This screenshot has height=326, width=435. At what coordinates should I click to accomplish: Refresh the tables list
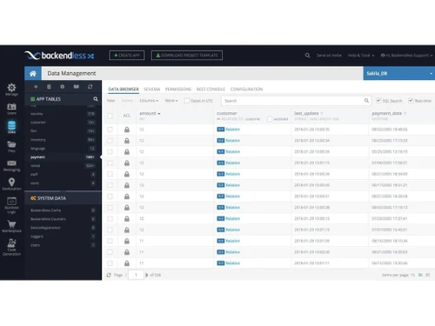(x=90, y=87)
